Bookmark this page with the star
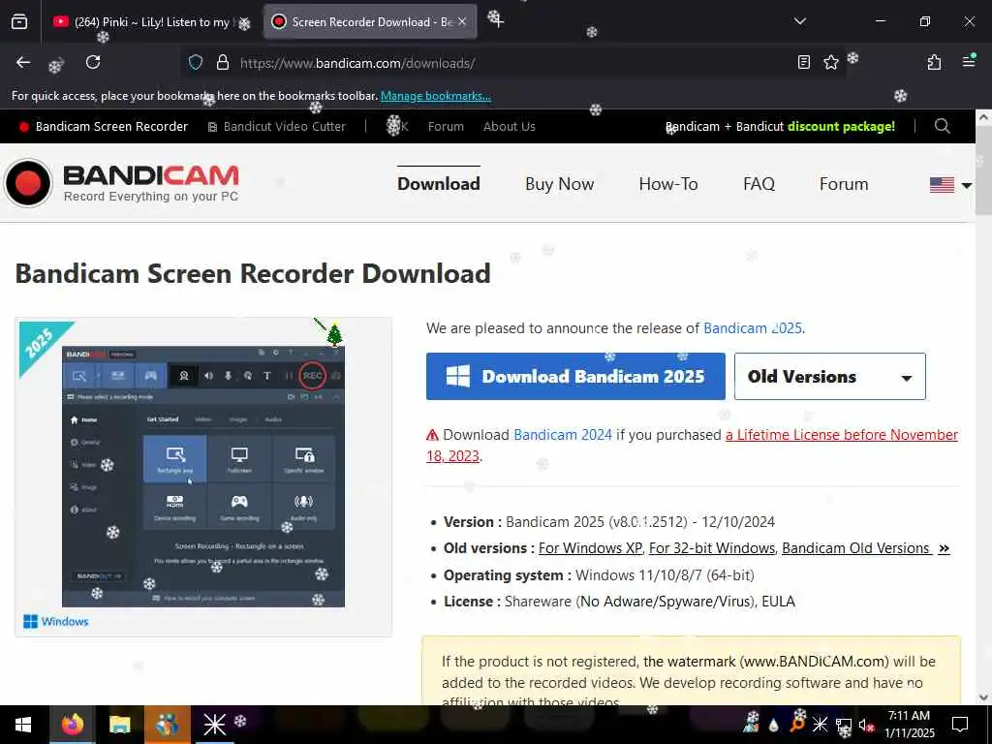The image size is (992, 744). pyautogui.click(x=830, y=63)
